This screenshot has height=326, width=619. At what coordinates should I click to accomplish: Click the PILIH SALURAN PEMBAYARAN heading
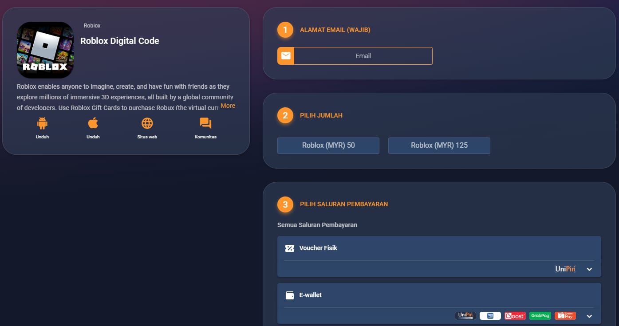click(344, 204)
